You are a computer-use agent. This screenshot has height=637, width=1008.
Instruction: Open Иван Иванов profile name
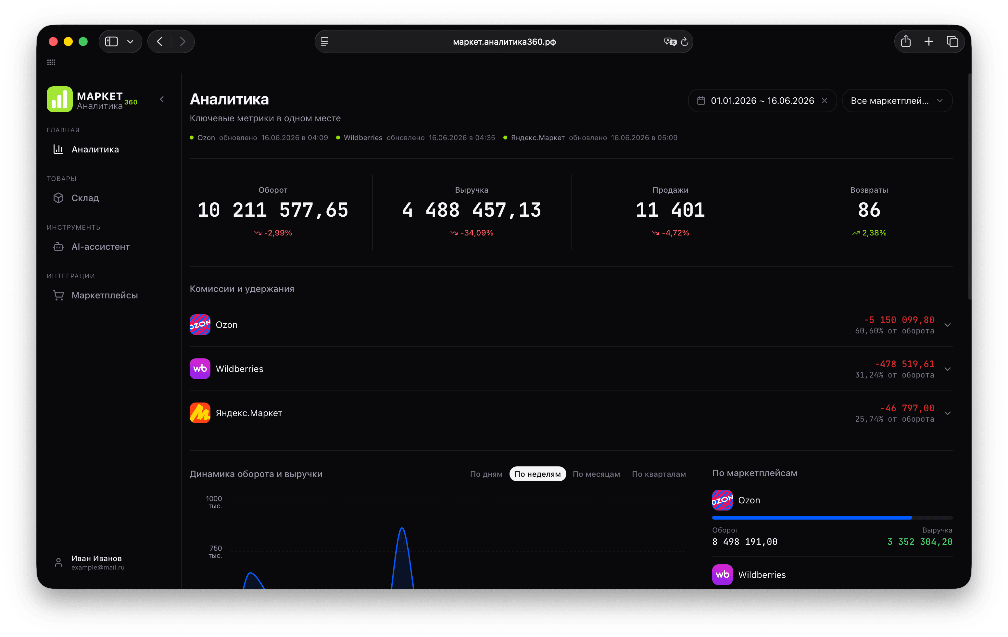pos(96,559)
